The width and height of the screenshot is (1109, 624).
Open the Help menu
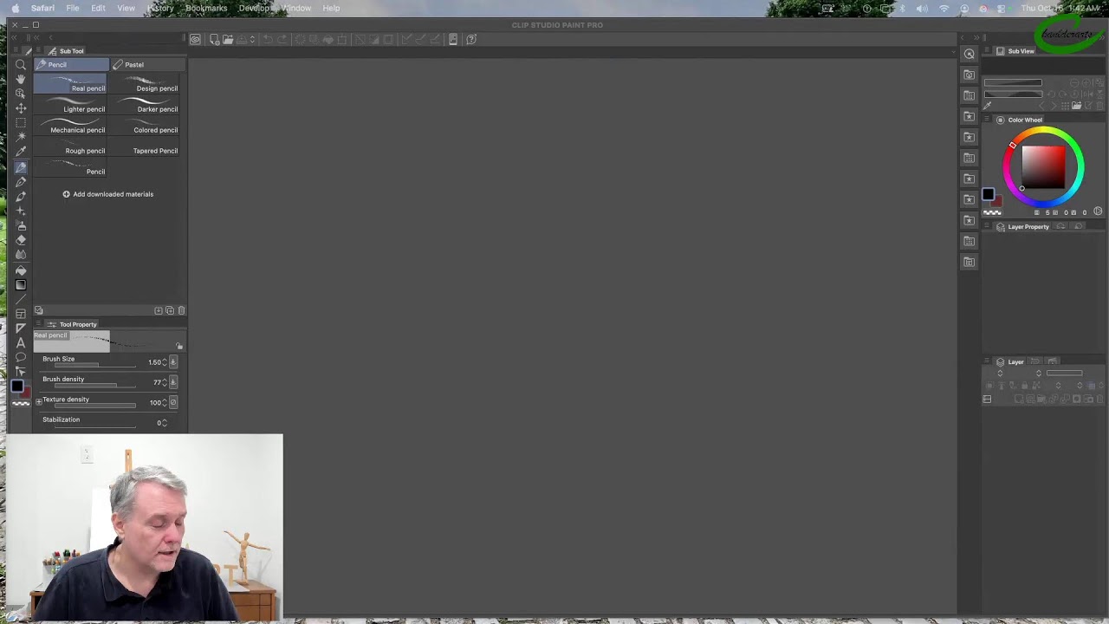331,8
